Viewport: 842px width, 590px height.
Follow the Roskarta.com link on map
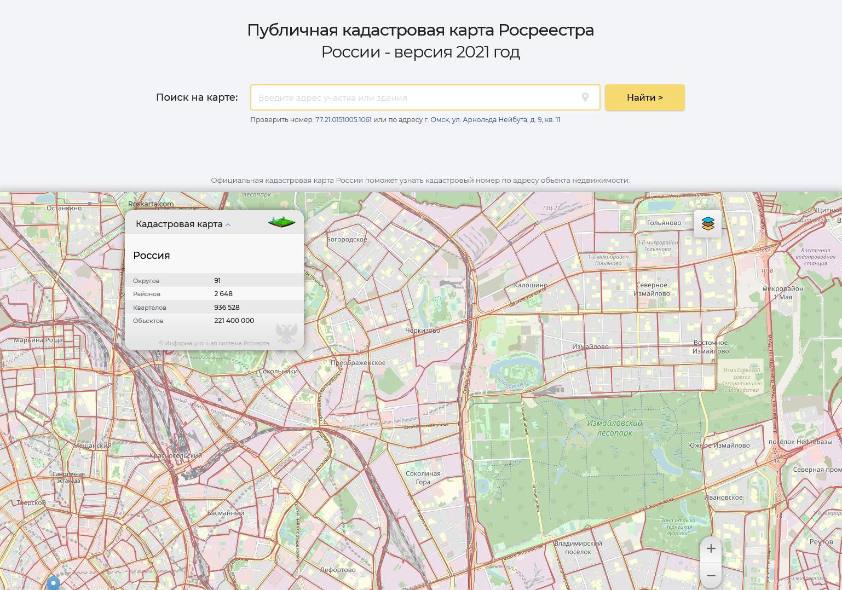[x=151, y=204]
